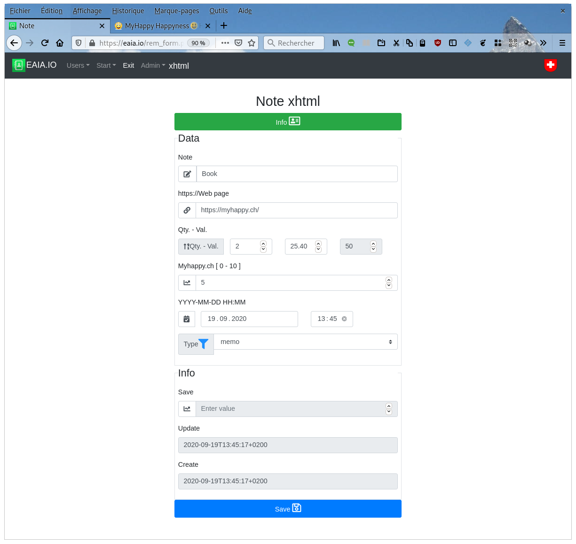Bookmark page with the star icon
This screenshot has width=576, height=544.
[x=252, y=43]
